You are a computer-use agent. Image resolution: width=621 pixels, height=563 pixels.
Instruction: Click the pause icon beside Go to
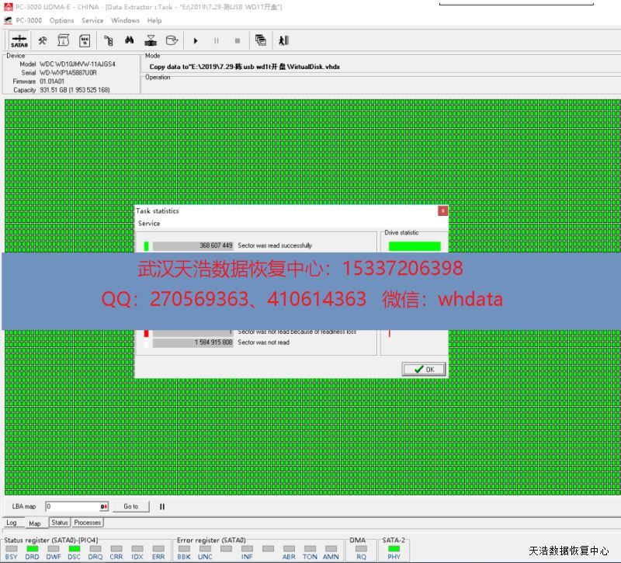[162, 506]
